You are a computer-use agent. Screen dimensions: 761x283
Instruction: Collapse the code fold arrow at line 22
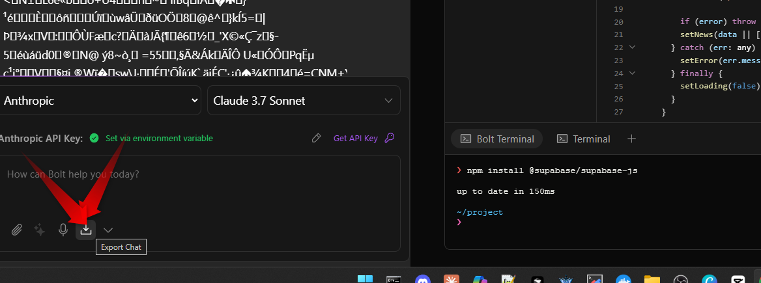click(632, 47)
